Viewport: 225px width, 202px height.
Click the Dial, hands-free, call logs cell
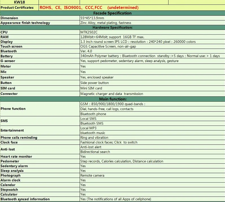click(152, 109)
